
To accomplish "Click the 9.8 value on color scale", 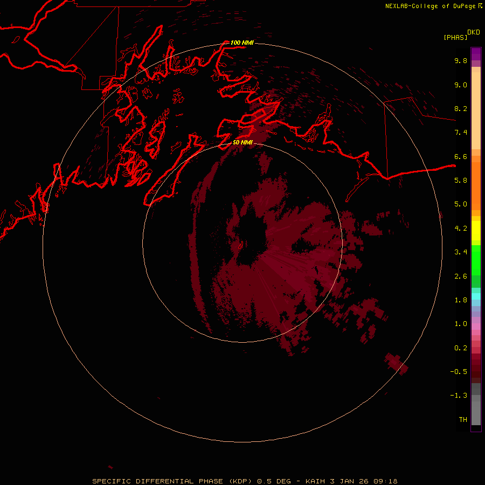I will pyautogui.click(x=461, y=60).
